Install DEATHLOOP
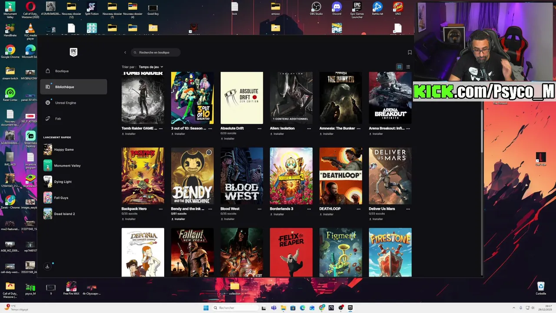Screen dimensions: 556x313 [x=327, y=214]
